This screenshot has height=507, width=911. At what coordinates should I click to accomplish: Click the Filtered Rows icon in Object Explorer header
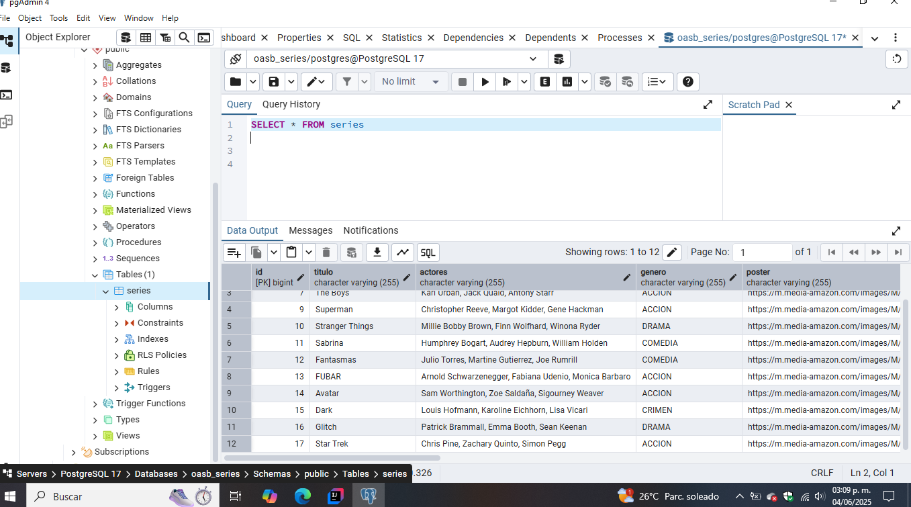[x=164, y=38]
